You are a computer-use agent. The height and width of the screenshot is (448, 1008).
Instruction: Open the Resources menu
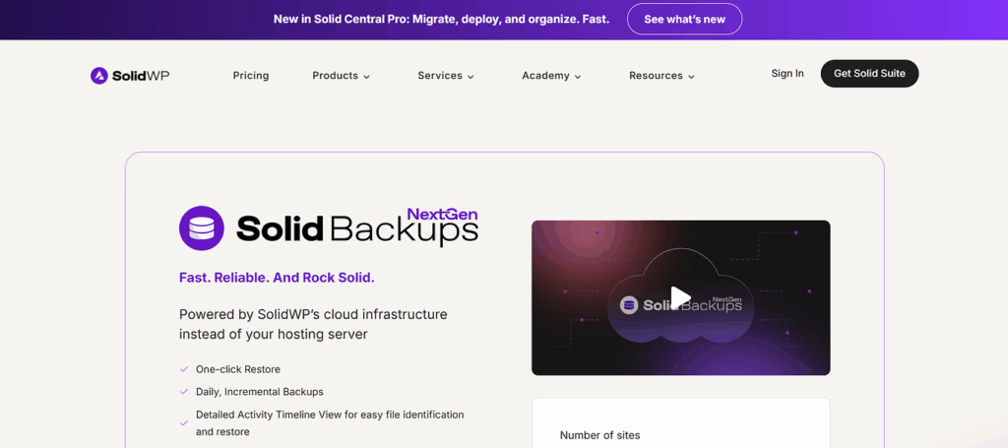click(662, 75)
